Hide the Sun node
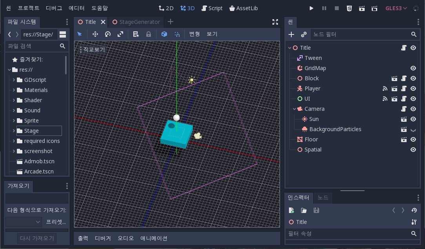The width and height of the screenshot is (425, 249). point(413,119)
